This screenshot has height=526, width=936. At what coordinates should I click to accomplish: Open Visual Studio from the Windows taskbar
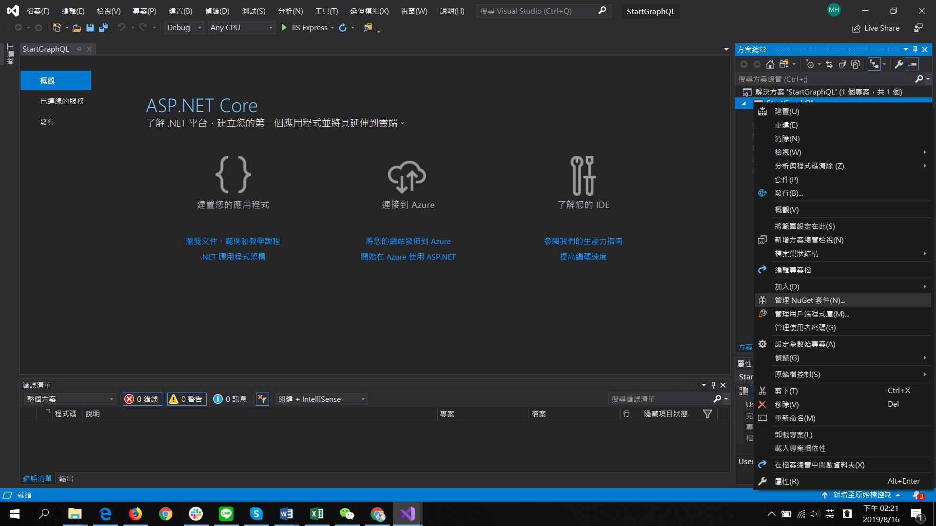(x=408, y=514)
